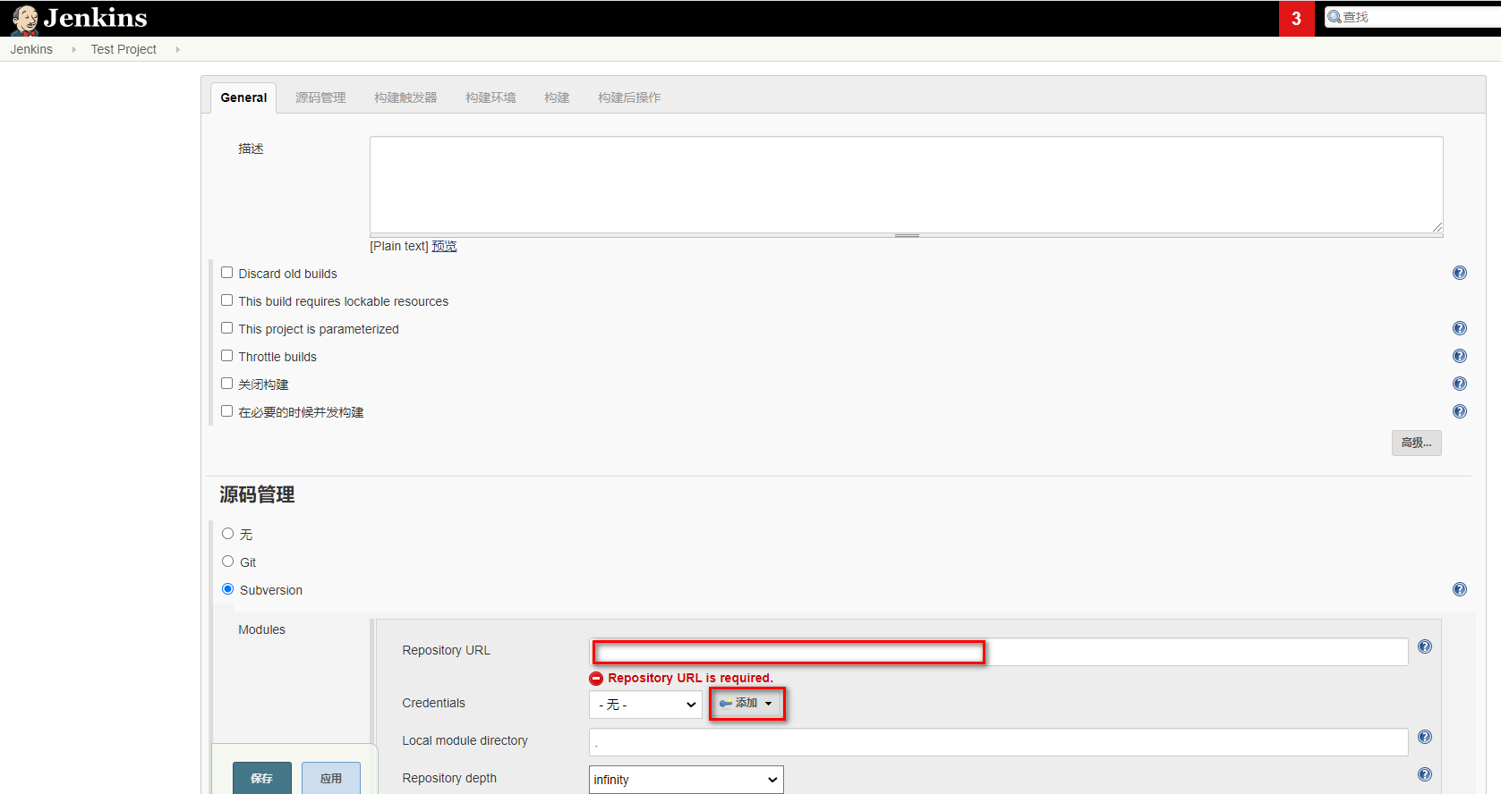This screenshot has width=1501, height=794.
Task: Select the Subversion radio option
Action: (227, 589)
